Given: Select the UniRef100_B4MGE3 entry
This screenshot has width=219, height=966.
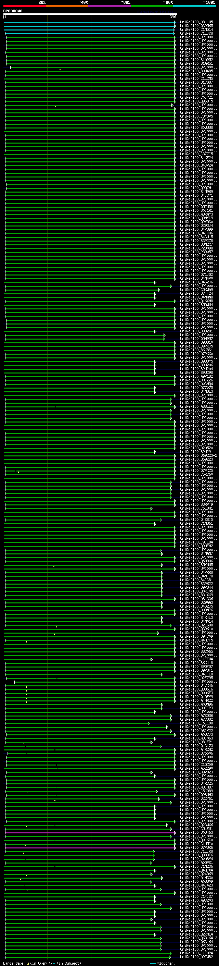Looking at the screenshot, I should pyautogui.click(x=196, y=392).
